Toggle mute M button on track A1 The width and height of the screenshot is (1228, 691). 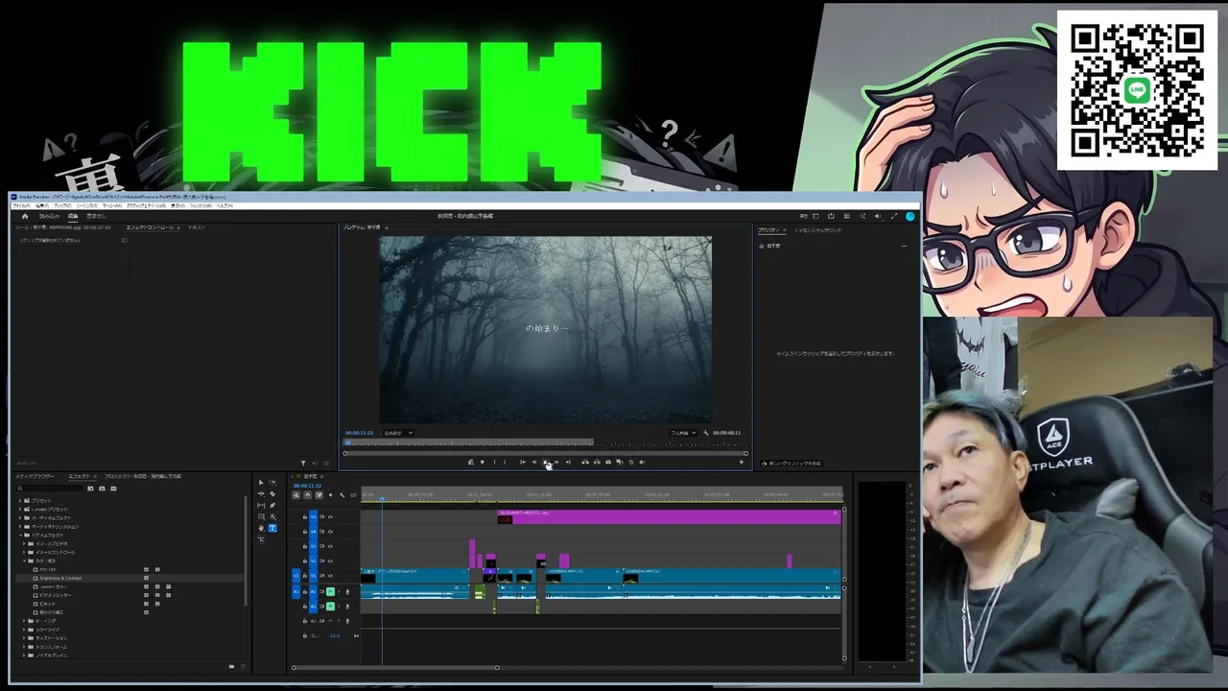[330, 592]
